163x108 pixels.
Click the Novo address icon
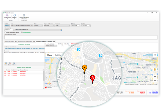tap(6, 64)
